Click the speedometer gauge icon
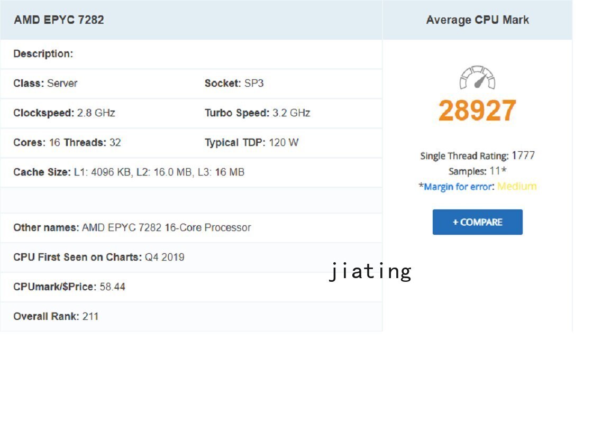 (477, 78)
